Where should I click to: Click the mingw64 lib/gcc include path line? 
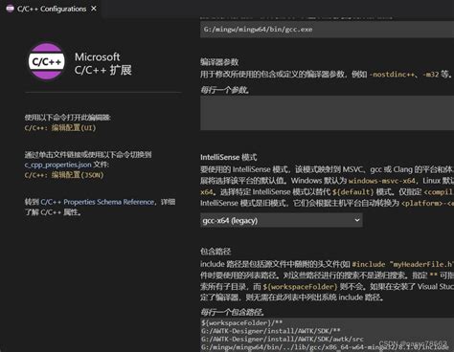(325, 347)
